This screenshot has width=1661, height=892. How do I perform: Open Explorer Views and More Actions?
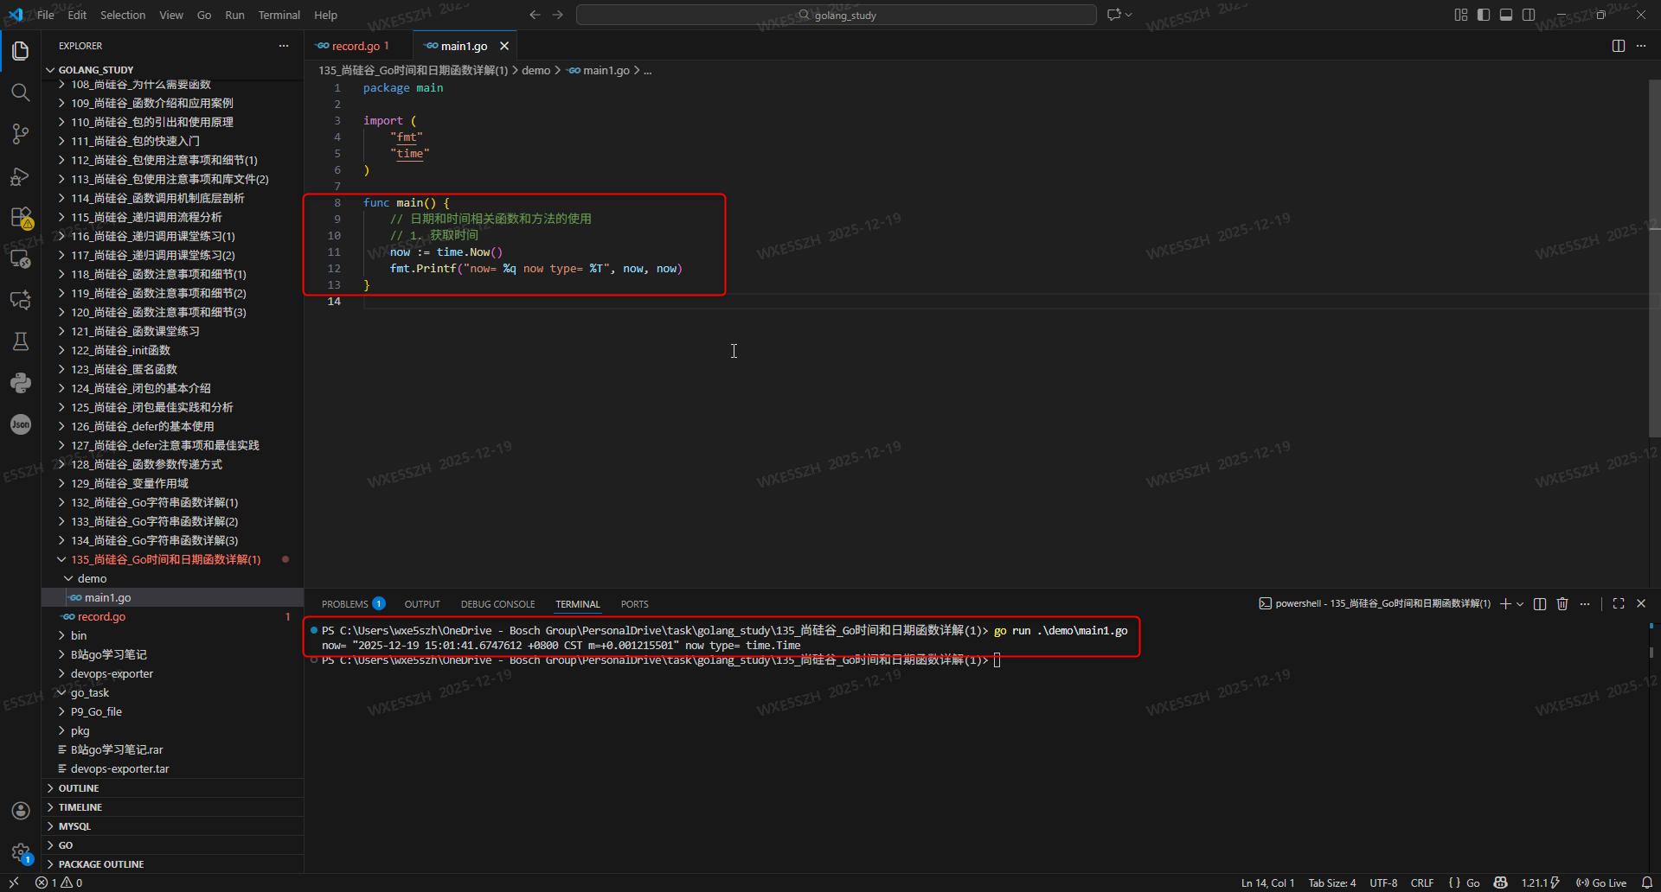click(x=284, y=46)
